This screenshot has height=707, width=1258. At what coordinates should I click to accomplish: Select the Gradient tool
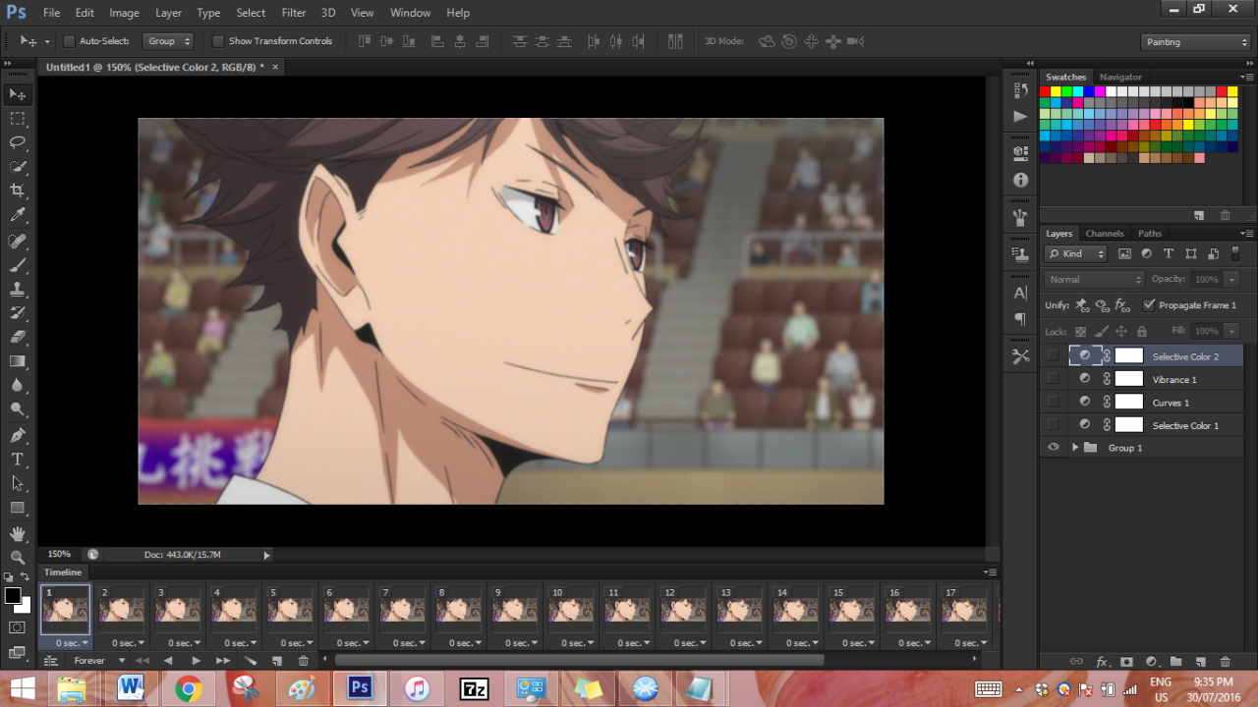[x=18, y=361]
